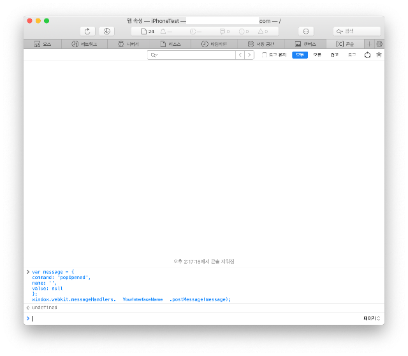Click the console filter search field
Screen dimensions: 408x356
pyautogui.click(x=191, y=55)
